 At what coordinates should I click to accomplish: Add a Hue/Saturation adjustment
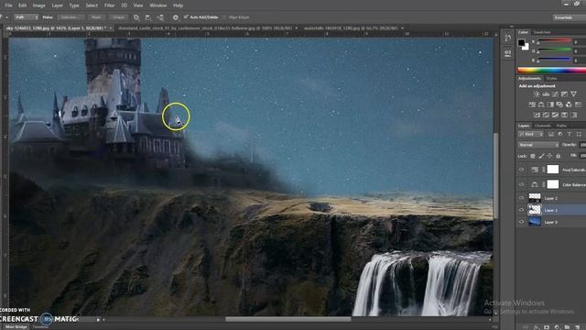point(532,104)
